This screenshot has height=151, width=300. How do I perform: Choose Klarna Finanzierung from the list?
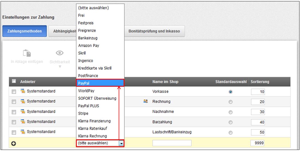click(x=100, y=121)
